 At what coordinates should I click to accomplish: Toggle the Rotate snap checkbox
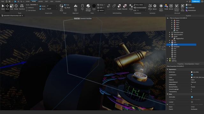40,6
